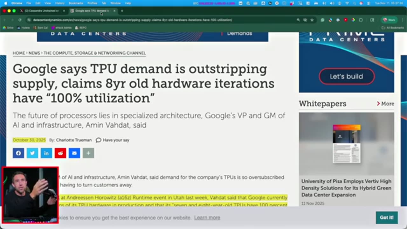Click the Let's build ad button
Image resolution: width=407 pixels, height=229 pixels.
tap(347, 76)
